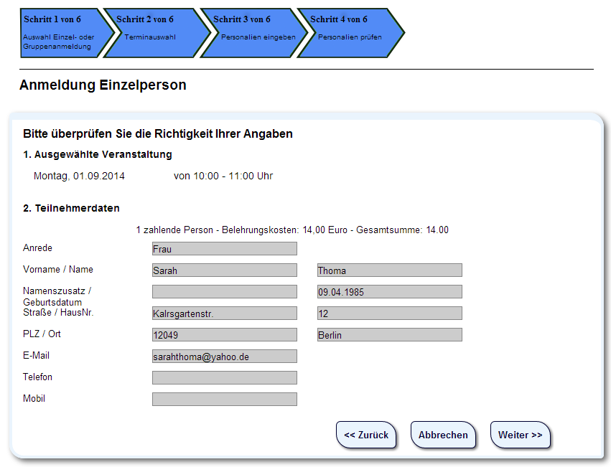
Task: Click the Abbrechen button
Action: [443, 435]
